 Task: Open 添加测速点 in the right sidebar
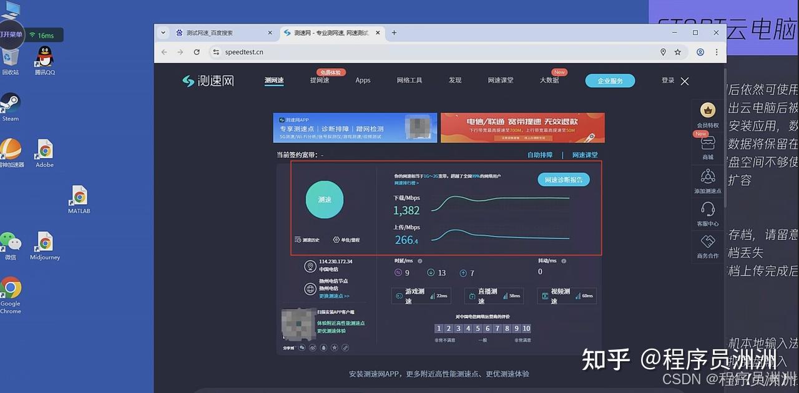tap(707, 184)
